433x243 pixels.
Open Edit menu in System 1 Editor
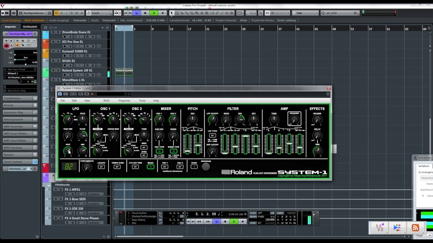[74, 101]
